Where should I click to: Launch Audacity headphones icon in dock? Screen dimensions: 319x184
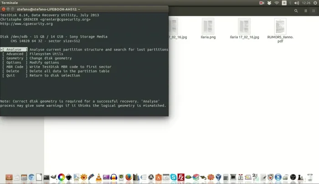point(113,177)
